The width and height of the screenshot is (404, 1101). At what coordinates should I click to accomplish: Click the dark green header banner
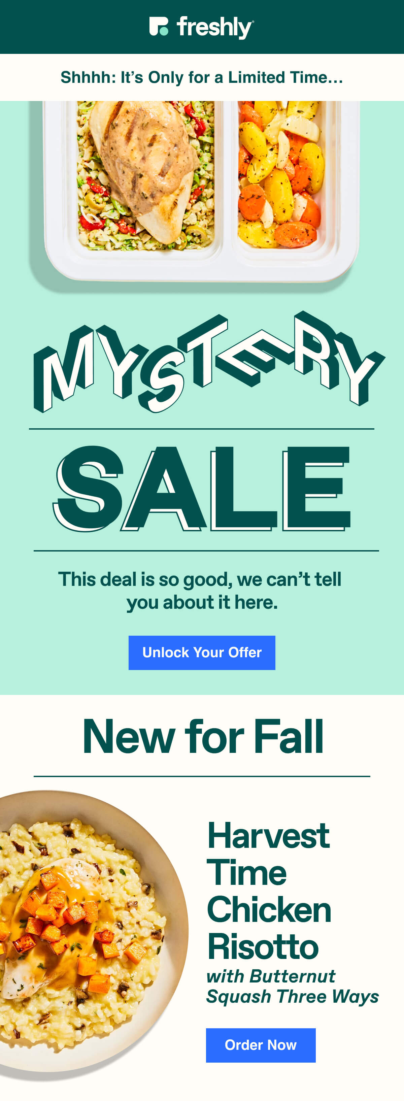coord(202,27)
